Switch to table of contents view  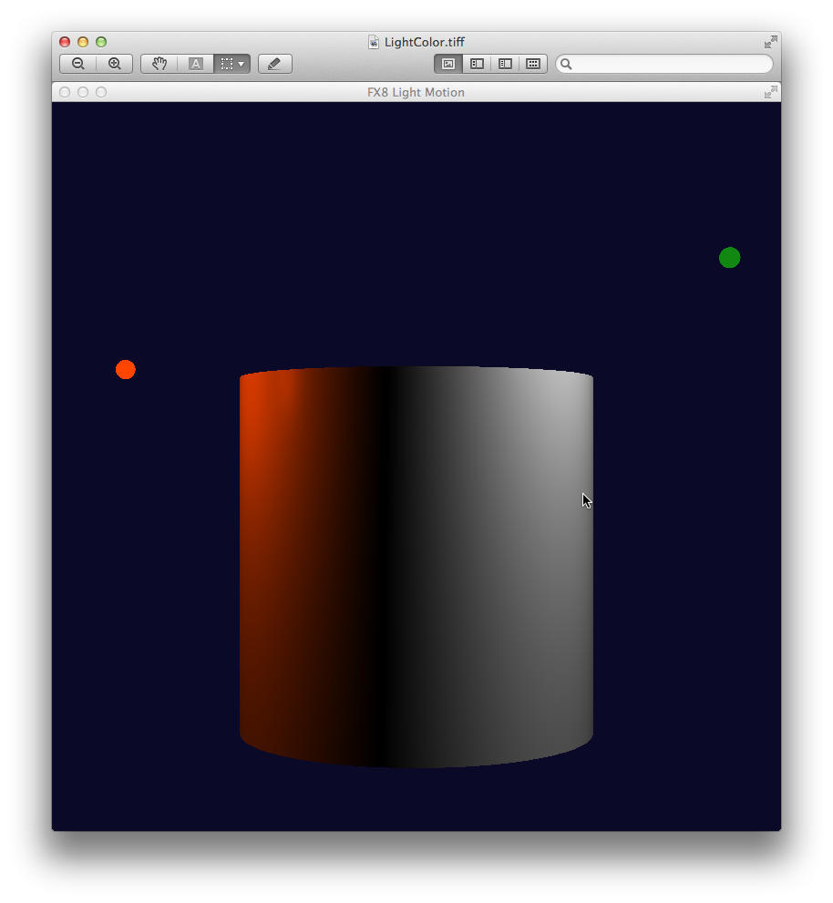[505, 64]
